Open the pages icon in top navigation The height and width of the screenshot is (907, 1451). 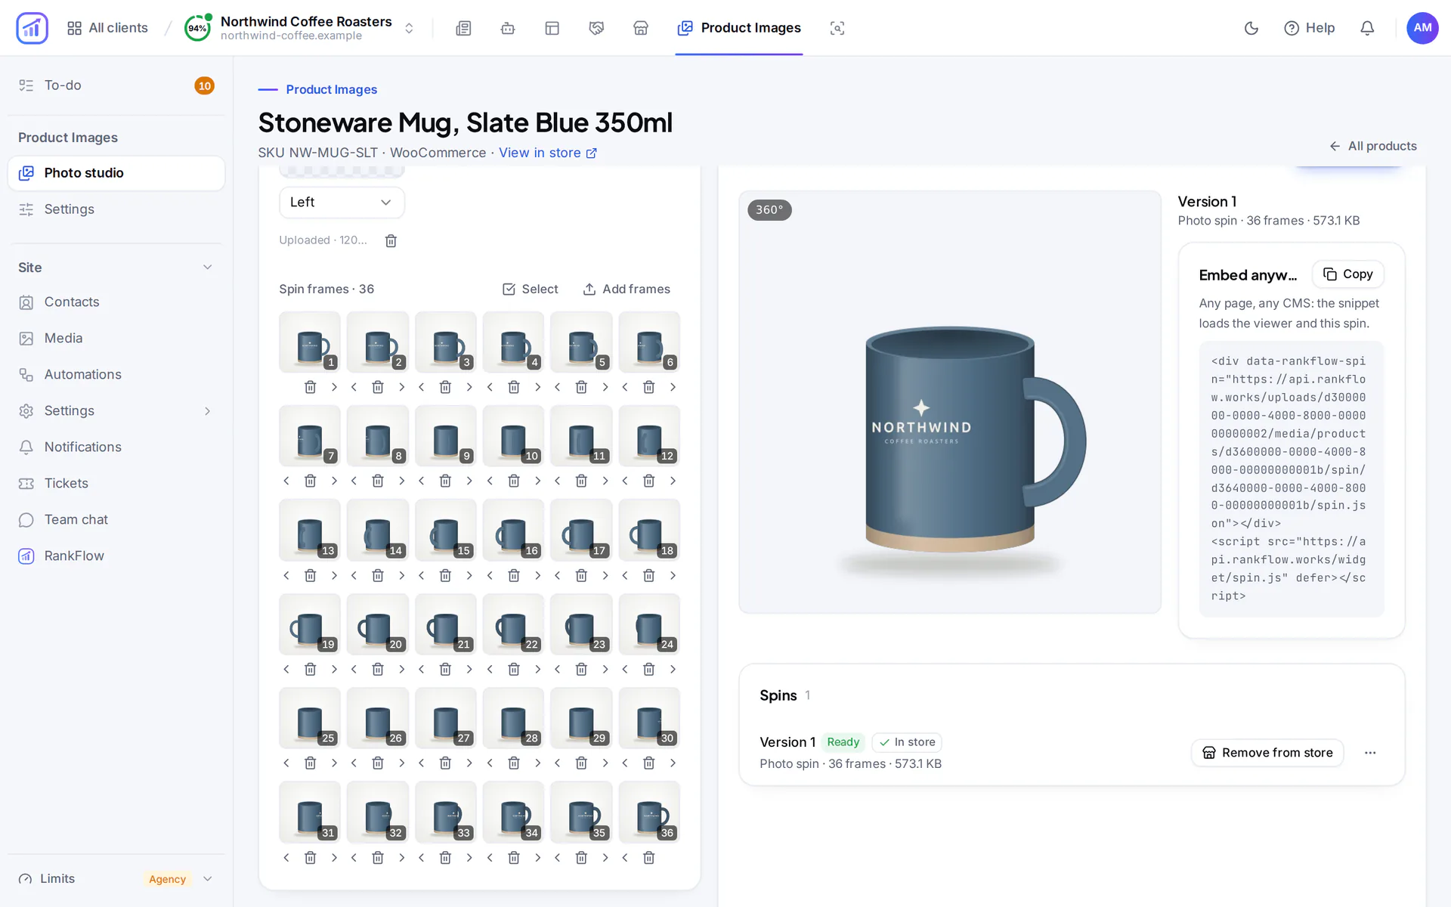tap(463, 28)
